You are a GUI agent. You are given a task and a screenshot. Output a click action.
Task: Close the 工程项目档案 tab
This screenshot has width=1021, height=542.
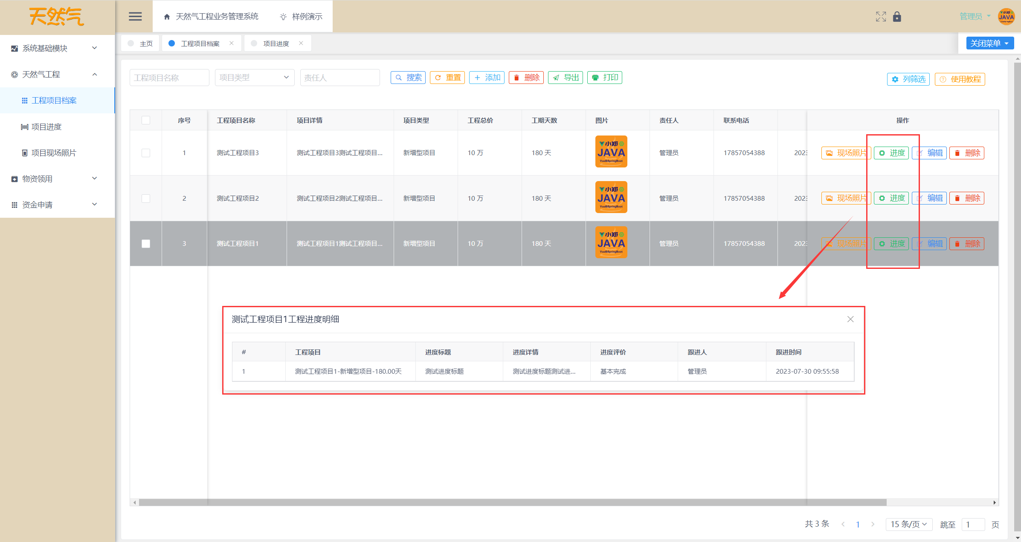click(232, 43)
